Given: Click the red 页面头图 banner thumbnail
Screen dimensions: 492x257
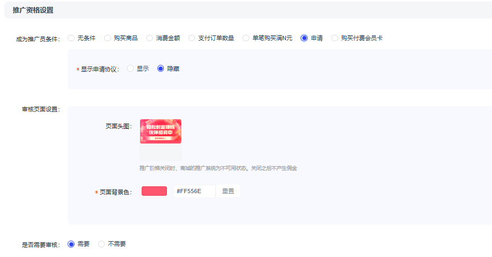Looking at the screenshot, I should pyautogui.click(x=160, y=131).
